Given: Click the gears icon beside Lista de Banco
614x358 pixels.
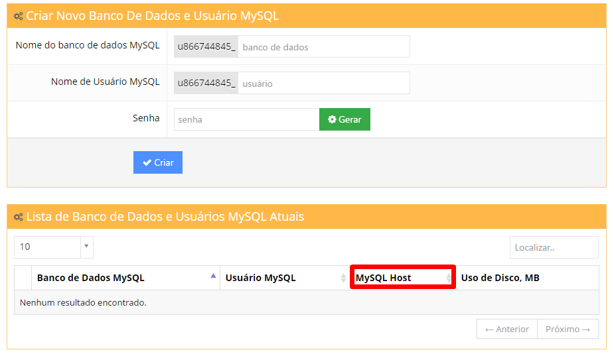Looking at the screenshot, I should (19, 217).
